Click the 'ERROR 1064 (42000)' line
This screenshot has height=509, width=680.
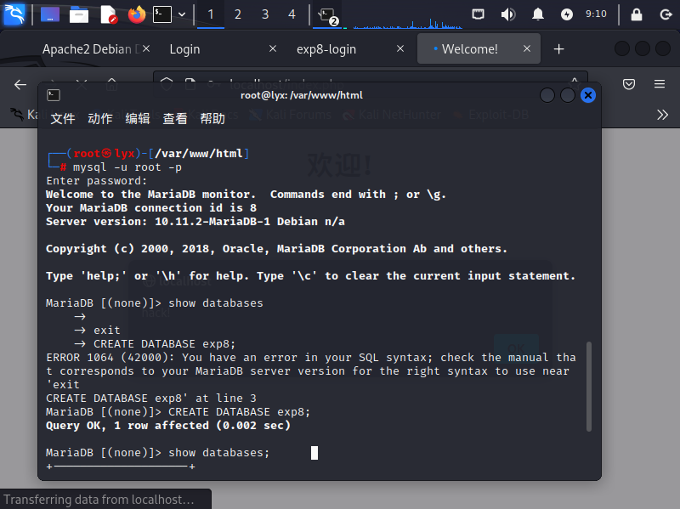pyautogui.click(x=311, y=358)
